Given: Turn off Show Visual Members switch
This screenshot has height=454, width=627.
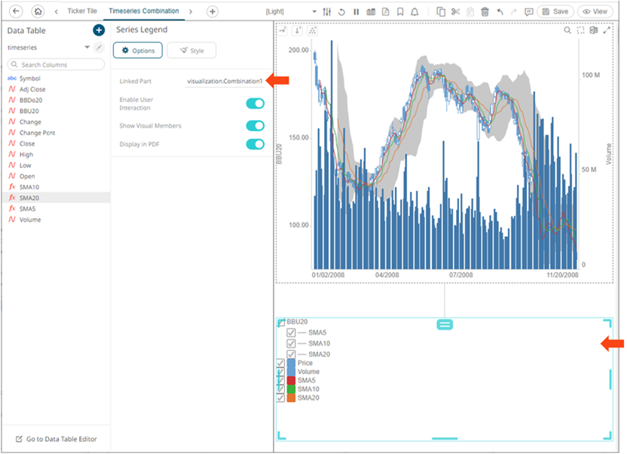Looking at the screenshot, I should (x=255, y=125).
